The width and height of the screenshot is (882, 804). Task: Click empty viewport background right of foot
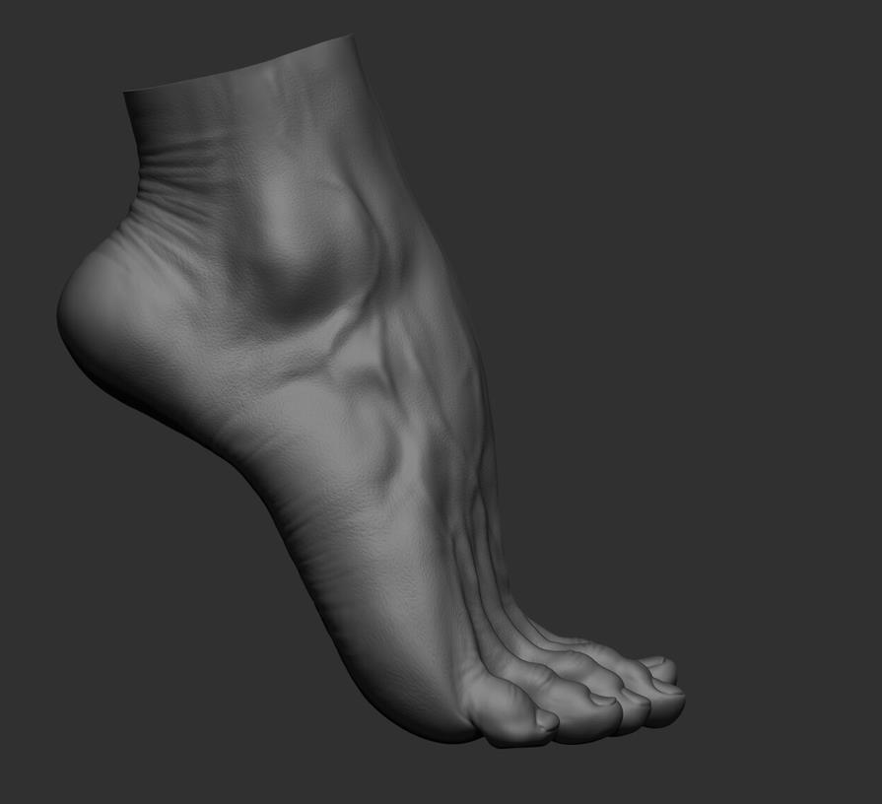[739, 345]
